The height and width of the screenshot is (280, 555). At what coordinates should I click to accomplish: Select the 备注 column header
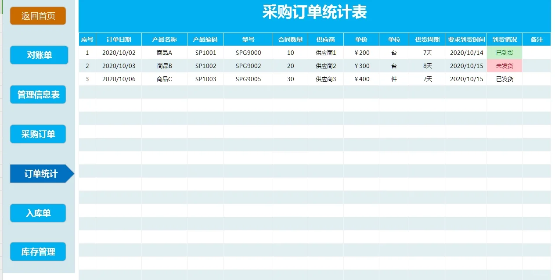coord(537,39)
